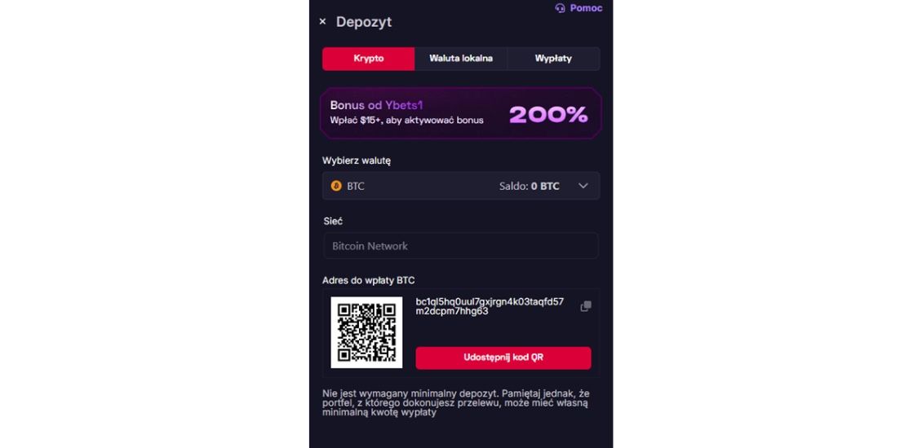Click the 200% bonus text
The image size is (922, 448).
(x=548, y=115)
